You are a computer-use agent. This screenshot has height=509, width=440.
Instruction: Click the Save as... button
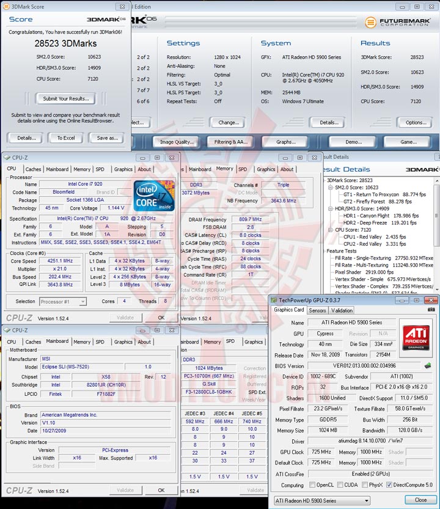[x=107, y=138]
